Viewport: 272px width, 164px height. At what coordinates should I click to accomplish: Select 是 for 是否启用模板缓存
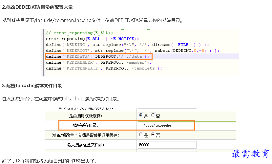click(x=141, y=115)
